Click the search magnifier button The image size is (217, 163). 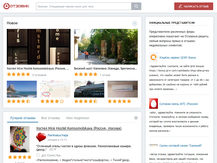pyautogui.click(x=136, y=6)
